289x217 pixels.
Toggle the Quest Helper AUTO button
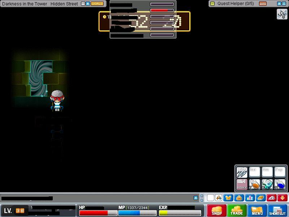(x=263, y=4)
